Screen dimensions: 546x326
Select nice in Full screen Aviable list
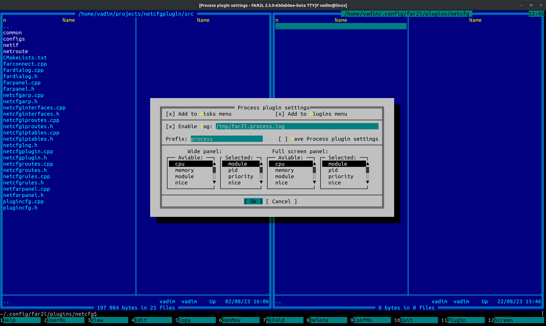291,183
